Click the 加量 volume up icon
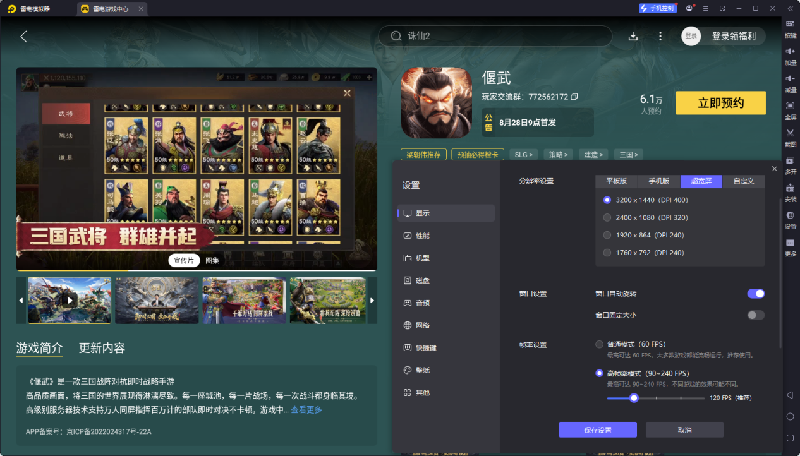 point(790,51)
